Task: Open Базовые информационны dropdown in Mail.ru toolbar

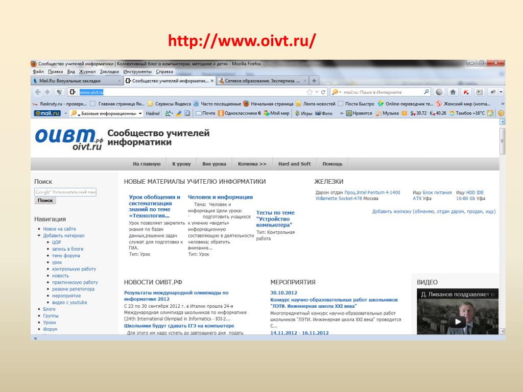Action: pos(140,113)
